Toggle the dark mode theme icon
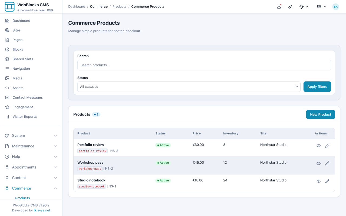This screenshot has height=216, width=346. click(x=290, y=7)
